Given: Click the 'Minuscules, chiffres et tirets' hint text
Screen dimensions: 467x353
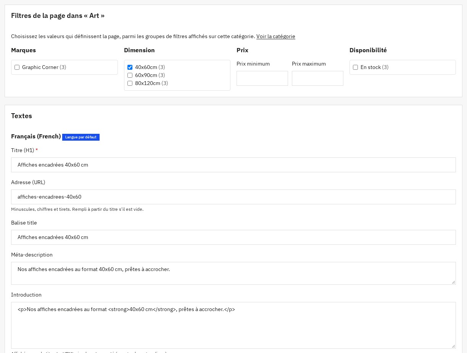Looking at the screenshot, I should (x=77, y=209).
